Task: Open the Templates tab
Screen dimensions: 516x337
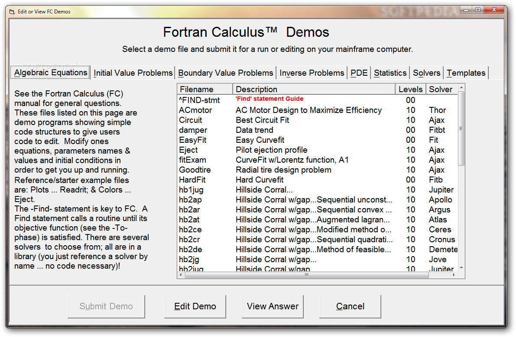Action: (466, 73)
